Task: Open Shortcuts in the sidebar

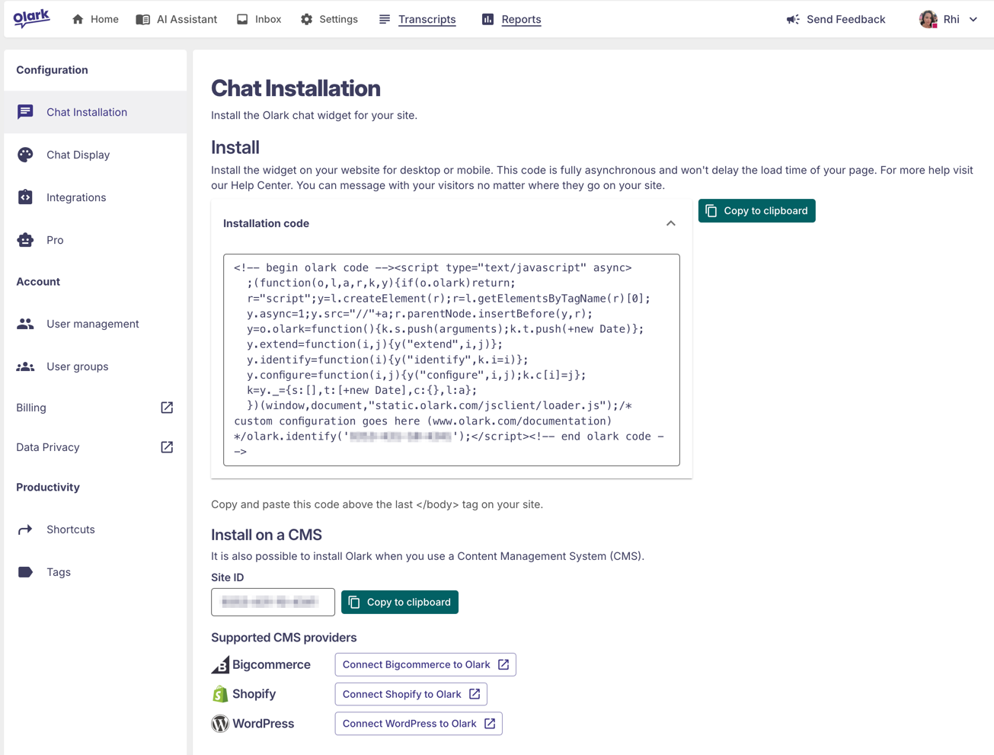Action: (95, 529)
